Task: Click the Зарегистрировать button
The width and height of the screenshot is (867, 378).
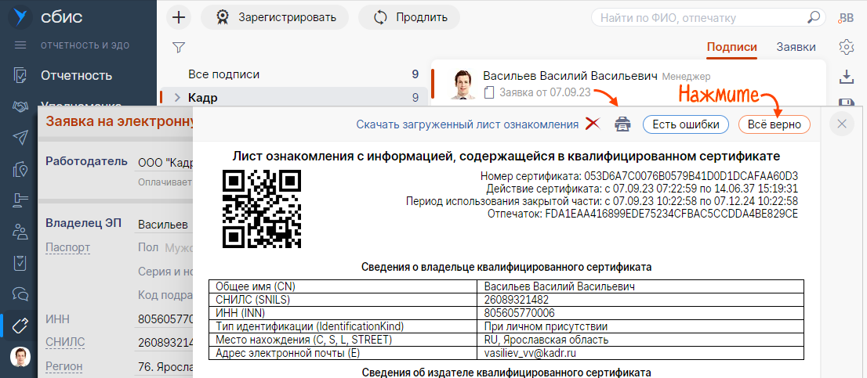Action: coord(278,17)
